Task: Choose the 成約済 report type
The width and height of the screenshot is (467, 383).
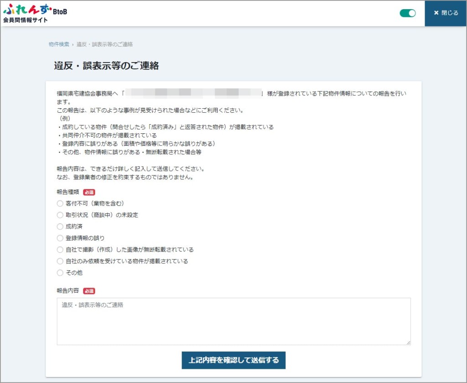Action: tap(60, 226)
